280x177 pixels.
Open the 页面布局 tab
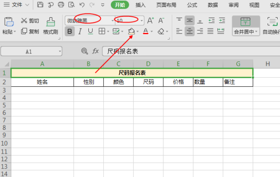click(x=166, y=5)
